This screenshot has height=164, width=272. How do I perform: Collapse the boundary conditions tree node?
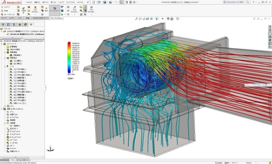coord(5,58)
